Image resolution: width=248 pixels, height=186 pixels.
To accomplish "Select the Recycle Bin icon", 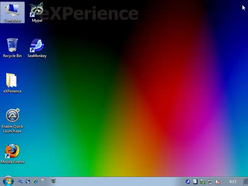I will coord(12,48).
